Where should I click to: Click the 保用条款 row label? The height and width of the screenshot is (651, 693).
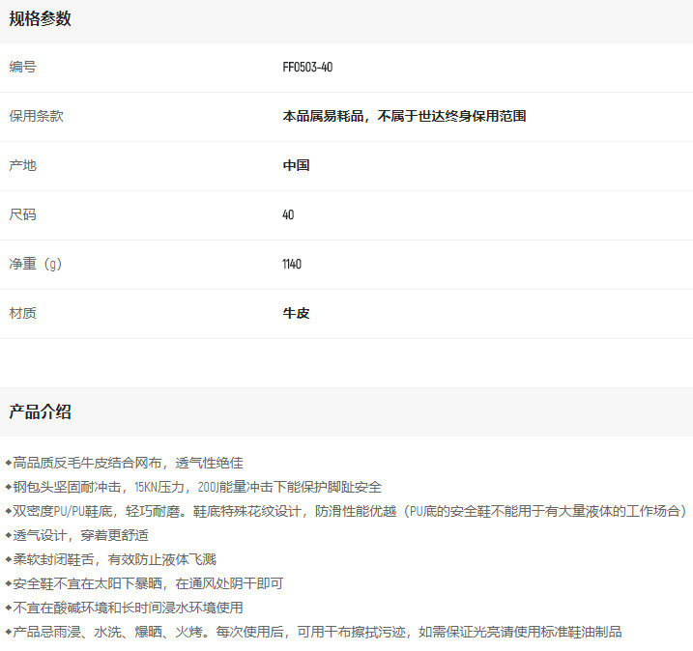[x=37, y=116]
